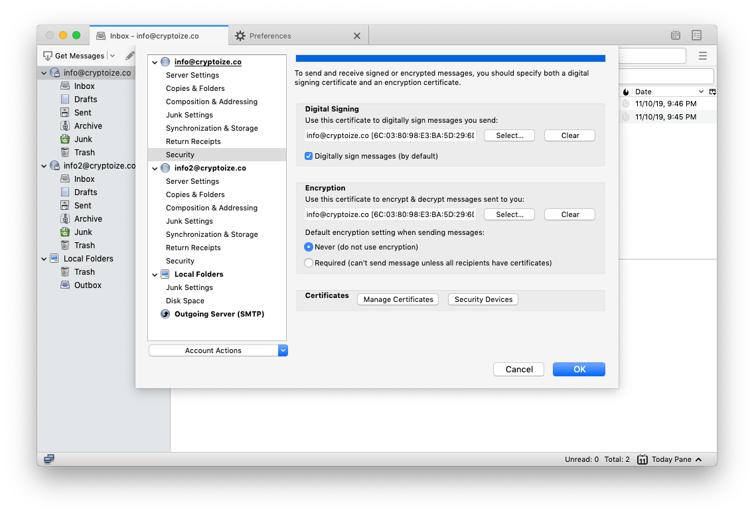Click the Junk folder icon under info@cryptoize.co

pos(65,139)
